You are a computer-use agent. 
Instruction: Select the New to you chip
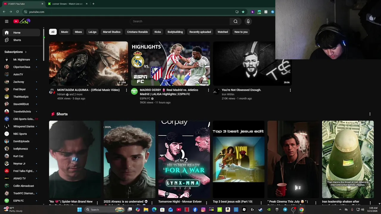241,32
